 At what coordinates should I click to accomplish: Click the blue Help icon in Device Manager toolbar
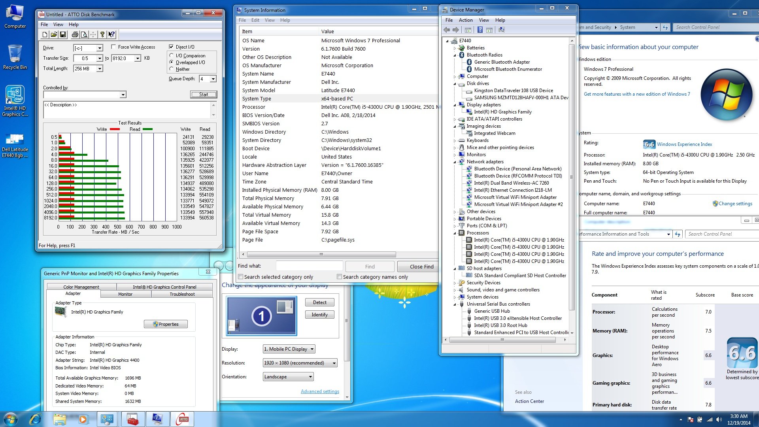pyautogui.click(x=480, y=30)
